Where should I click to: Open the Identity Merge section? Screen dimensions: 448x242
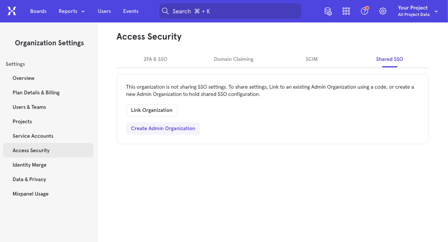(x=29, y=165)
